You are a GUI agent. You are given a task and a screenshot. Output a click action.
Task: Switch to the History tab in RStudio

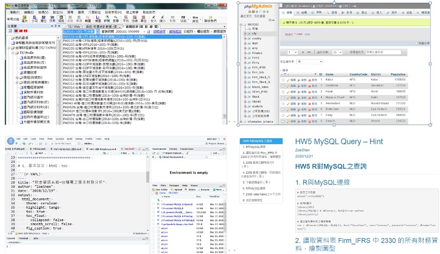[x=173, y=149]
